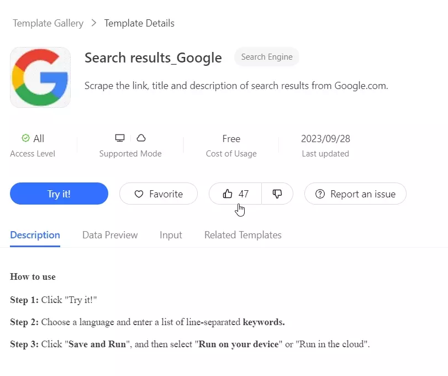Viewport: 448px width, 376px height.
Task: Open Report an issue
Action: 355,194
